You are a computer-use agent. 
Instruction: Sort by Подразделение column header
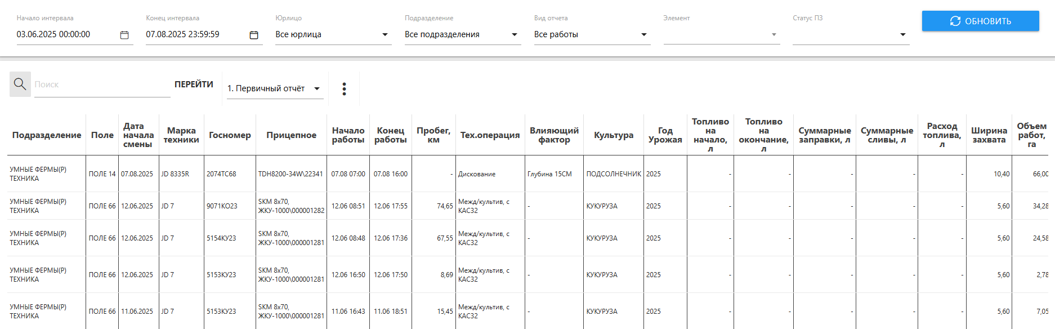47,135
